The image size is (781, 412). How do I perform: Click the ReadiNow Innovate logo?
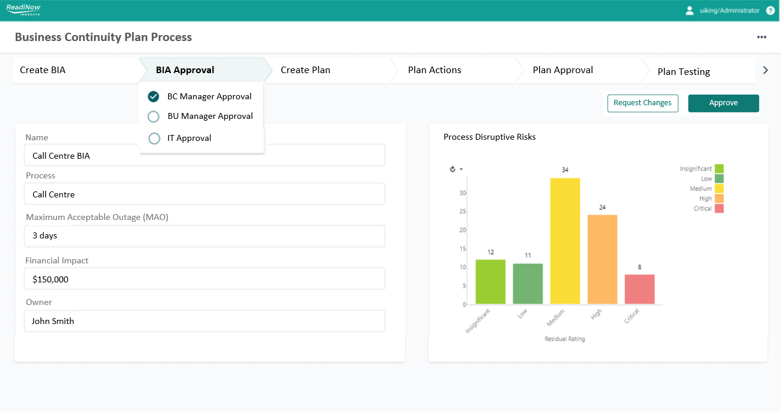23,10
